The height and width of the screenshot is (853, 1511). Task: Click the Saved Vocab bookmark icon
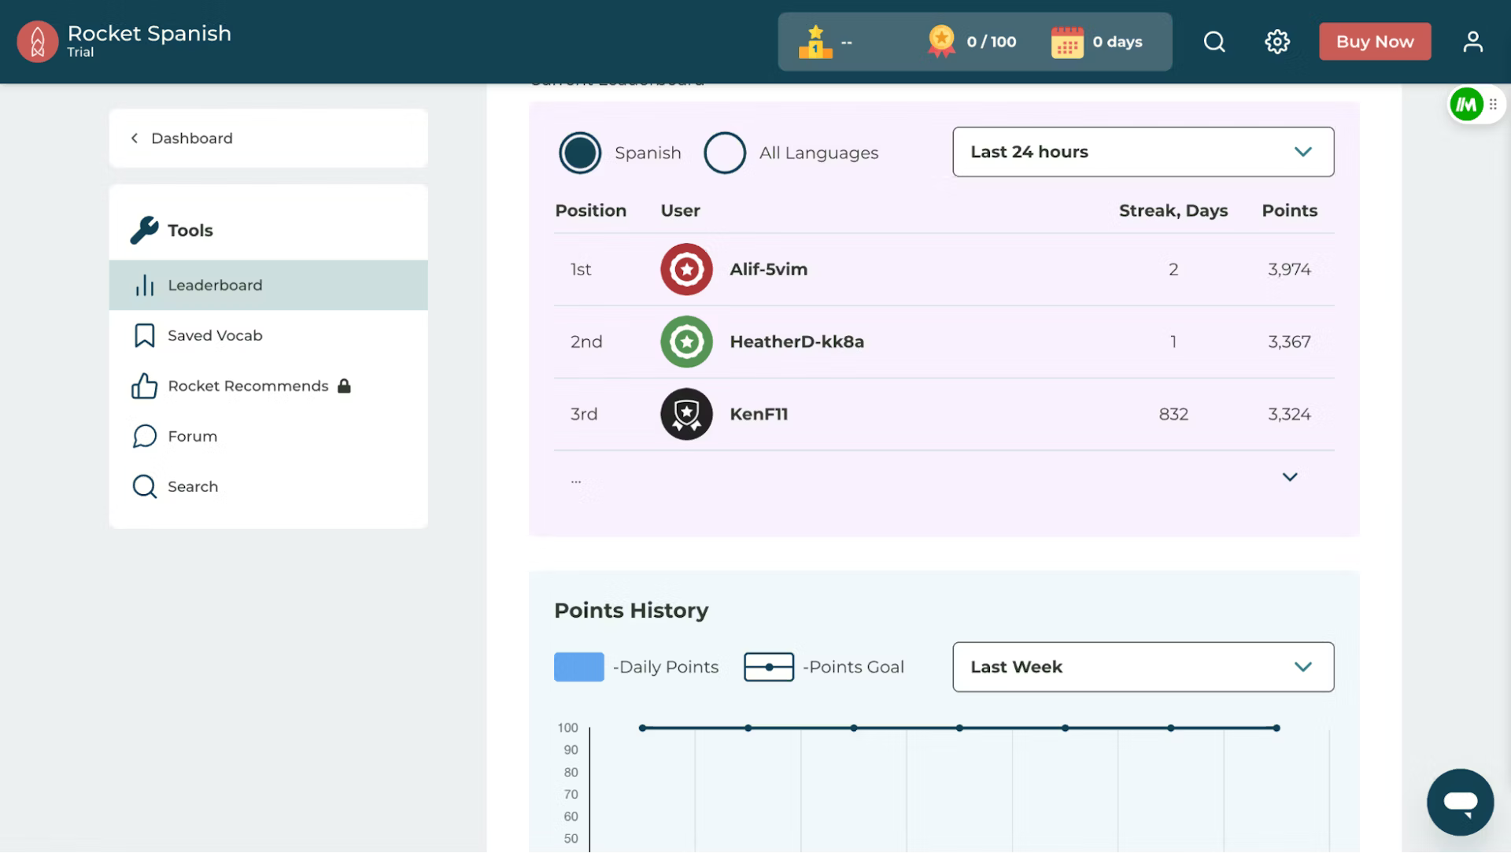144,335
